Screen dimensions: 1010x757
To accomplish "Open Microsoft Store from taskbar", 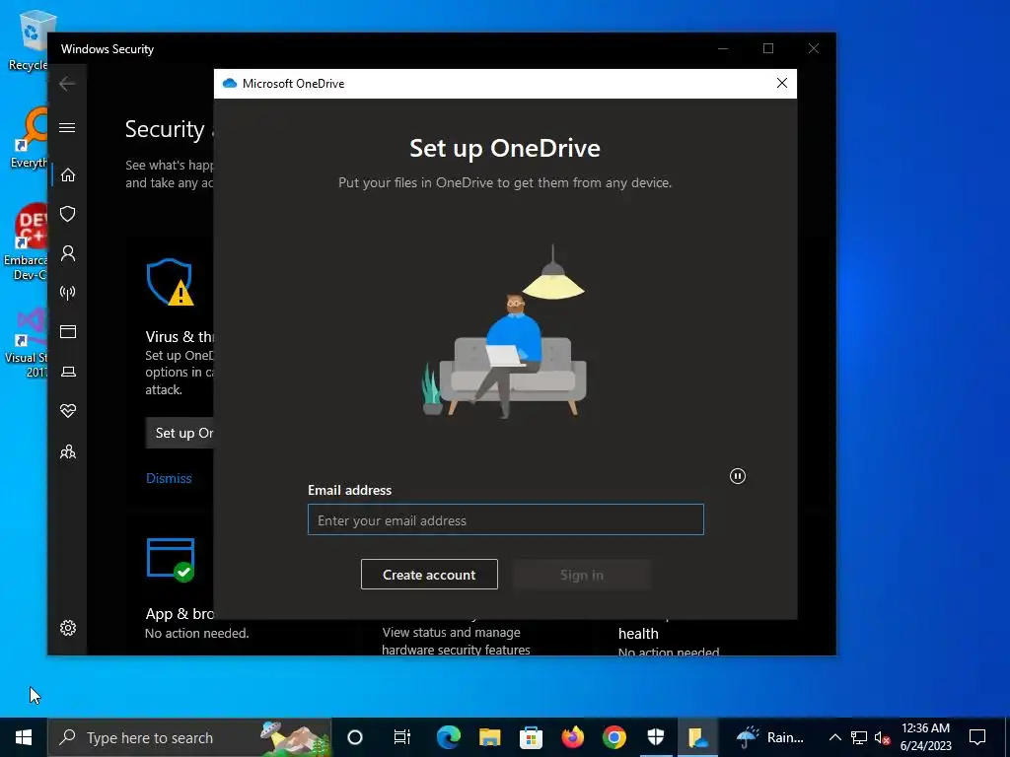I will click(531, 737).
